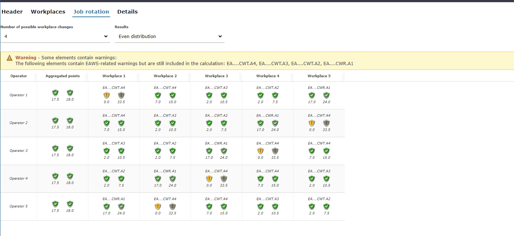The image size is (514, 236).
Task: Click EA....CWR.A1 label in Operator 5 Workplace 1
Action: tap(114, 199)
